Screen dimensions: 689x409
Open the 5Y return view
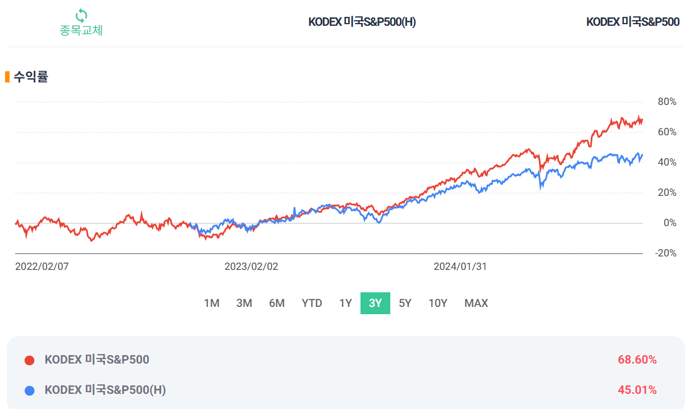tap(405, 303)
